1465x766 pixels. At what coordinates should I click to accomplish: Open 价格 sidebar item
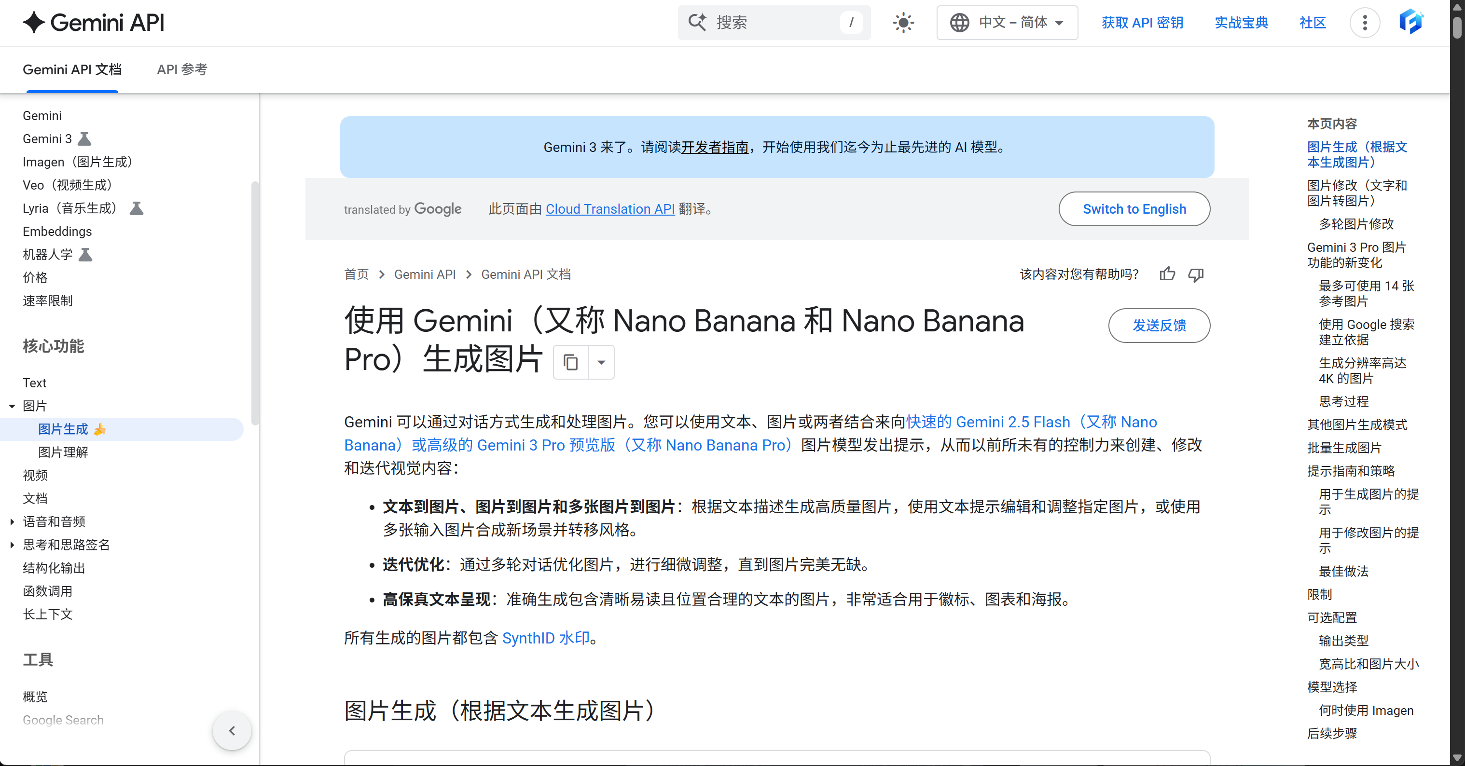[x=35, y=277]
